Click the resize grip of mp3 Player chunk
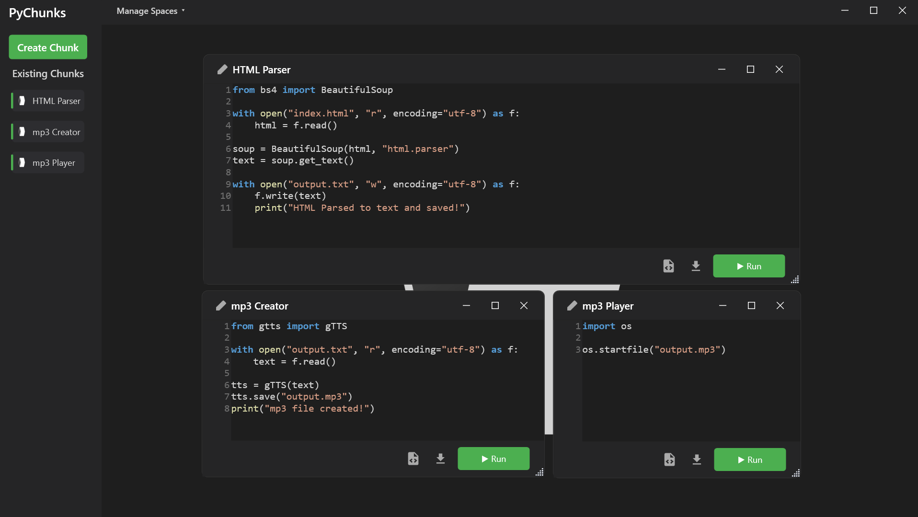 [796, 473]
